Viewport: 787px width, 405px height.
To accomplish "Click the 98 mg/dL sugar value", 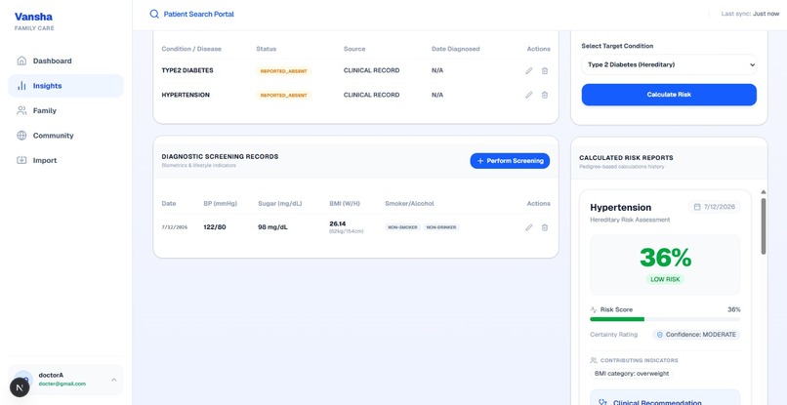I will click(x=273, y=226).
